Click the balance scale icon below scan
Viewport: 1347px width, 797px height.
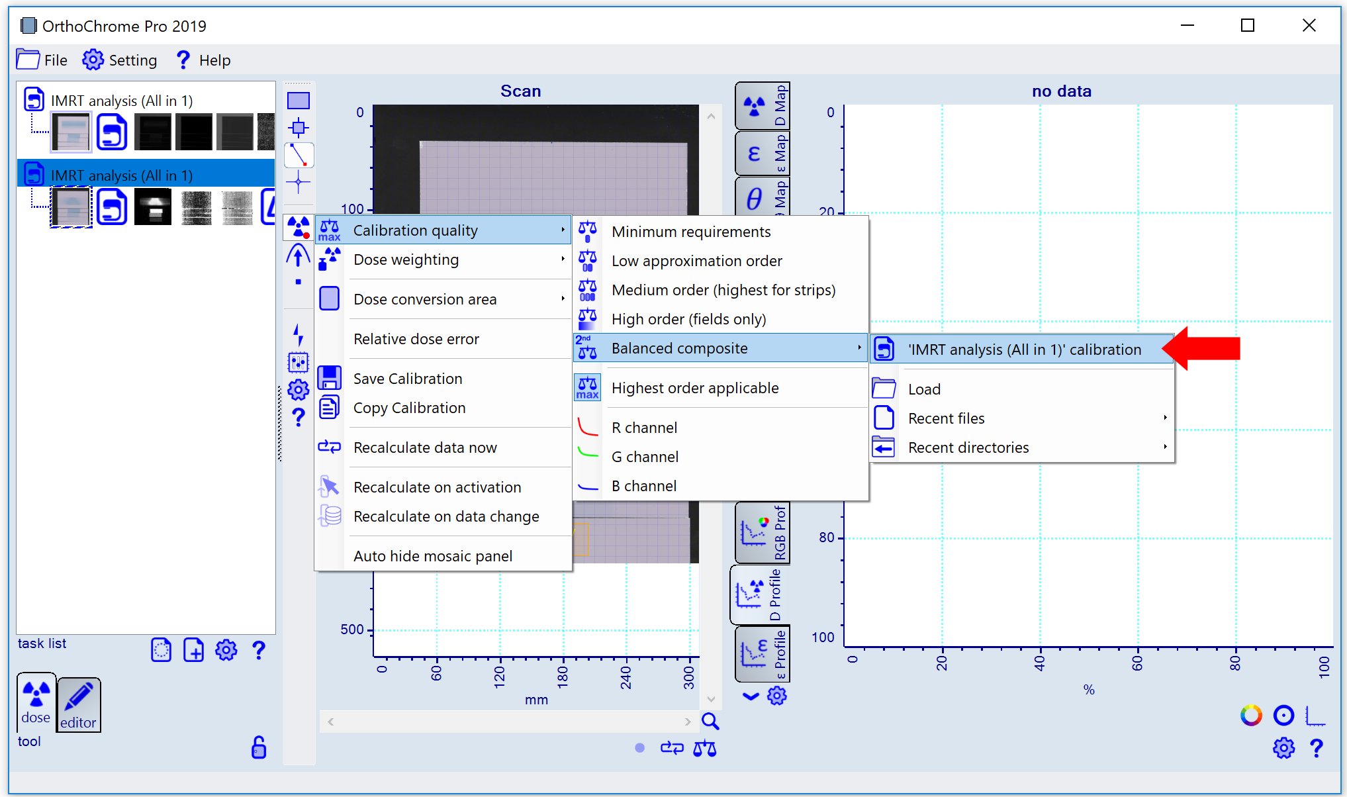(x=704, y=749)
